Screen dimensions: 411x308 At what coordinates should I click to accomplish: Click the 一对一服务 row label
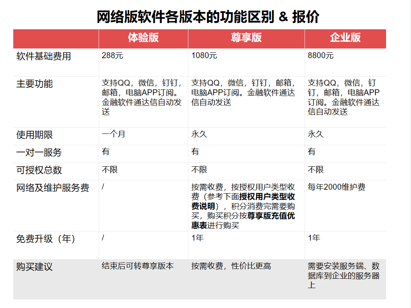[39, 153]
